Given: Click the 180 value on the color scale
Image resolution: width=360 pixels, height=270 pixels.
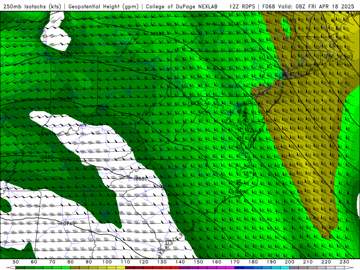Looking at the screenshot, I should [253, 262].
